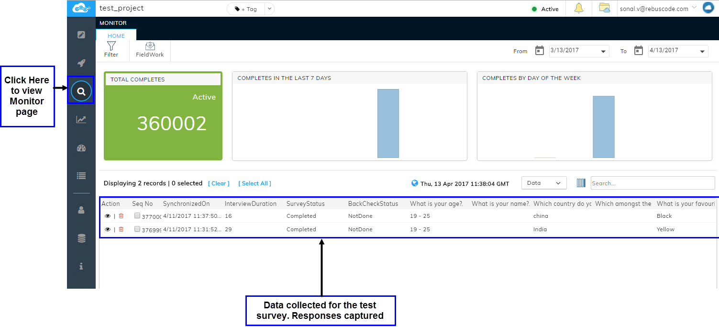Expand the Tag dropdown arrow

pyautogui.click(x=269, y=9)
